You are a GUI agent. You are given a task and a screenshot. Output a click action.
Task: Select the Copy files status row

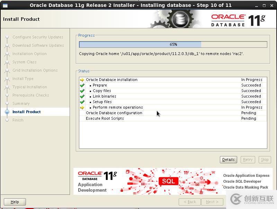(173, 91)
